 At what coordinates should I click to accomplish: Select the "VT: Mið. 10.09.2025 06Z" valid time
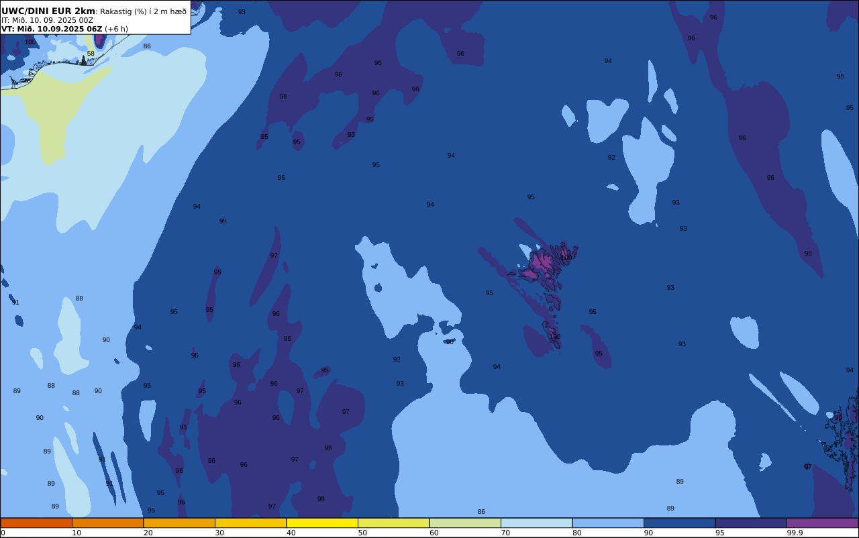pyautogui.click(x=52, y=29)
